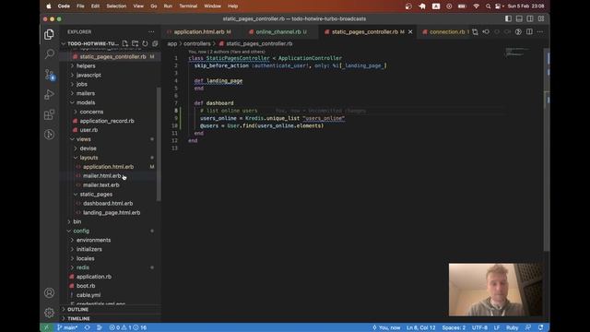
Task: Click errors and warnings count in status bar
Action: coord(128,327)
